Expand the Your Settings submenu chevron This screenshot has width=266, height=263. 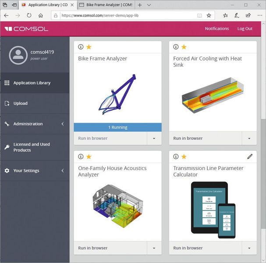pyautogui.click(x=63, y=171)
